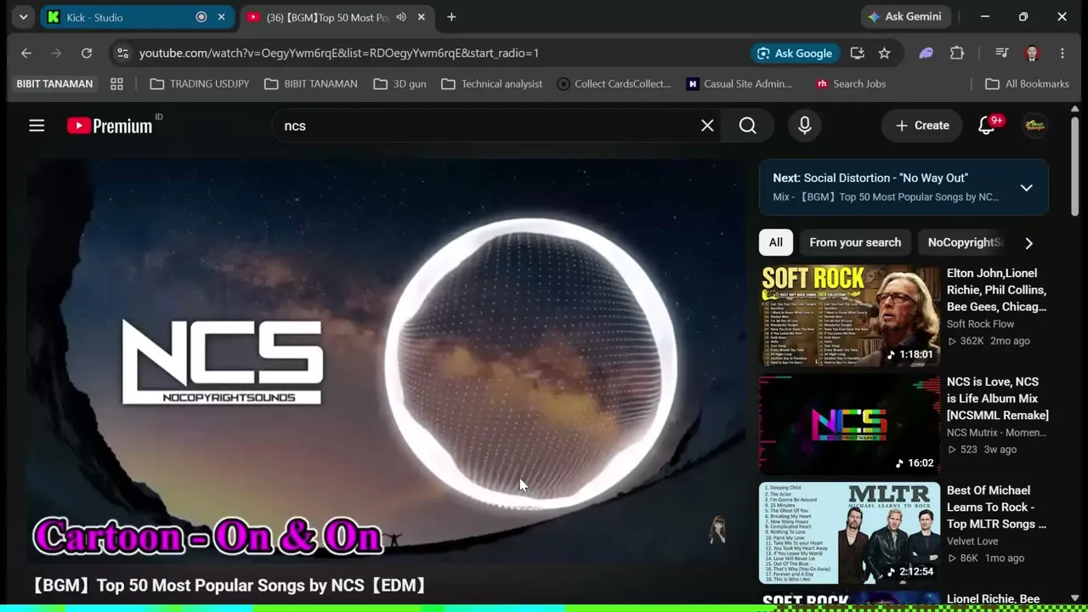Visit the Soft Rock Flow channel
Image resolution: width=1088 pixels, height=612 pixels.
(x=980, y=324)
